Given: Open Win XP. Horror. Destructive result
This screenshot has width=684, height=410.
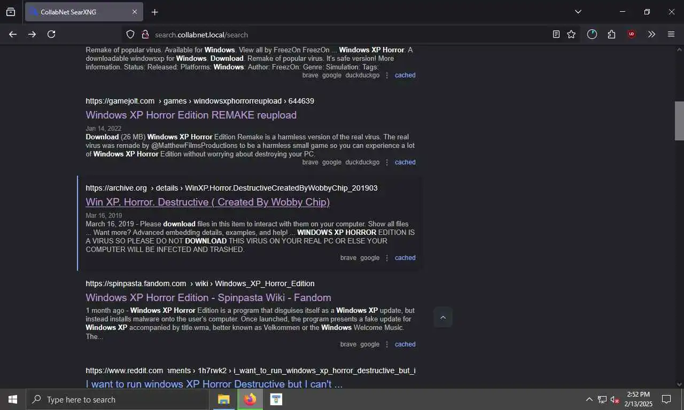Looking at the screenshot, I should [207, 202].
